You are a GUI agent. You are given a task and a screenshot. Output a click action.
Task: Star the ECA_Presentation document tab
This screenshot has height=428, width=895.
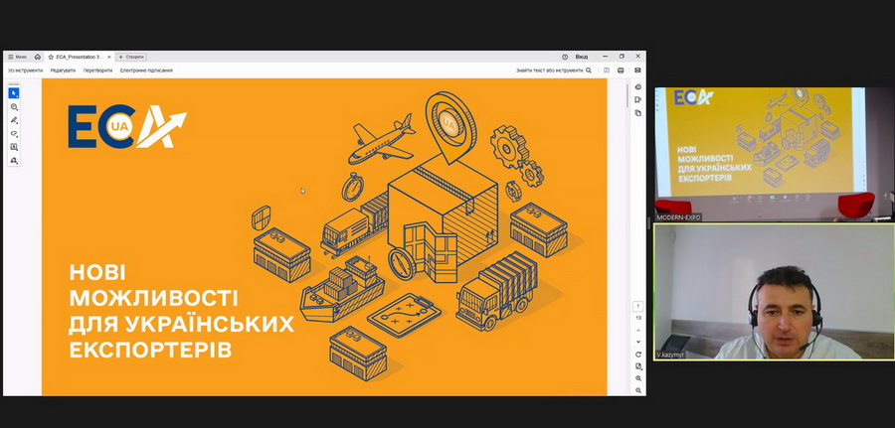pyautogui.click(x=51, y=57)
